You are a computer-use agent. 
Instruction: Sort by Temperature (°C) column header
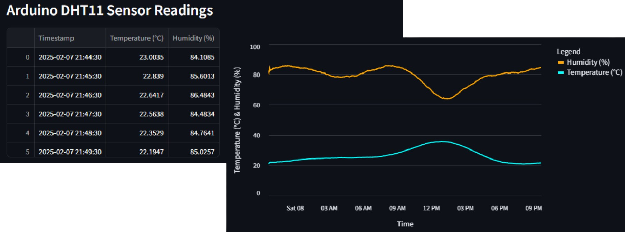point(136,38)
